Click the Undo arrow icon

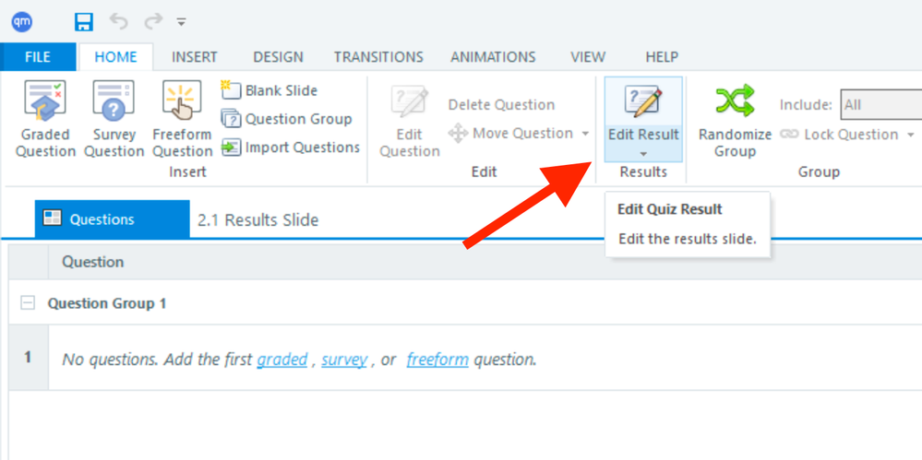[x=119, y=21]
